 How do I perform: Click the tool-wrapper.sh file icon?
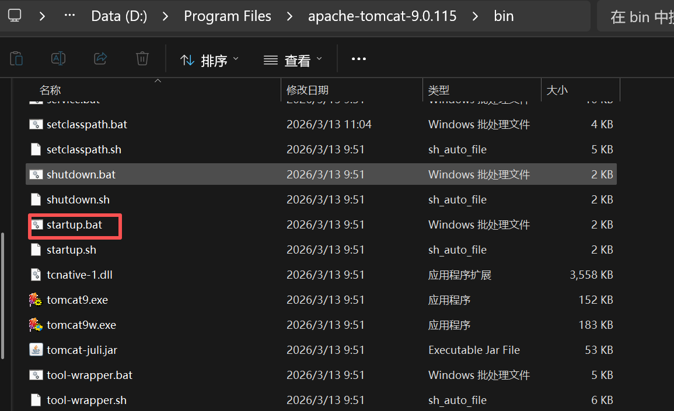(36, 401)
